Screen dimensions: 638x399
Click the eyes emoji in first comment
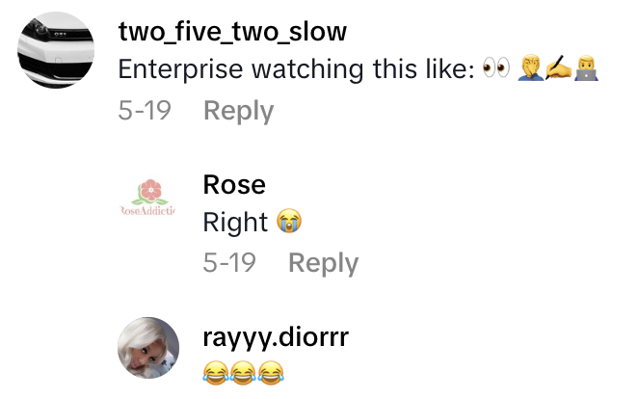(x=496, y=67)
